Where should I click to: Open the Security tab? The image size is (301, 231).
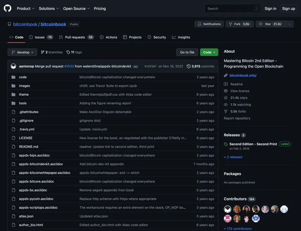[156, 37]
